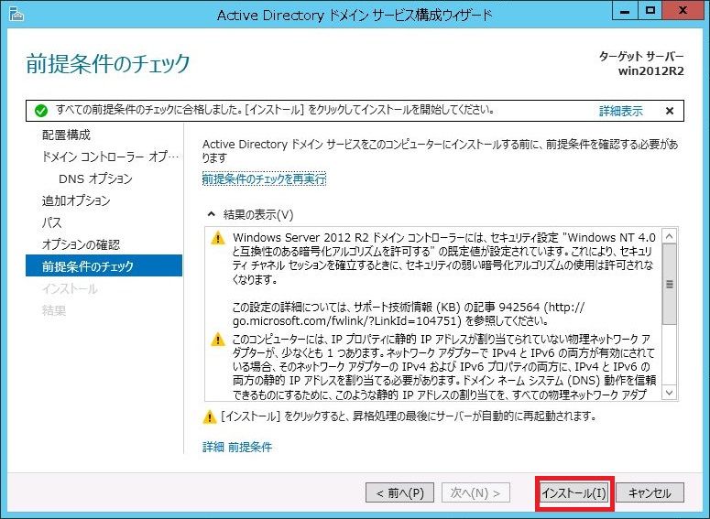The height and width of the screenshot is (519, 710).
Task: Click the results list scrollbar thumb
Action: click(670, 284)
